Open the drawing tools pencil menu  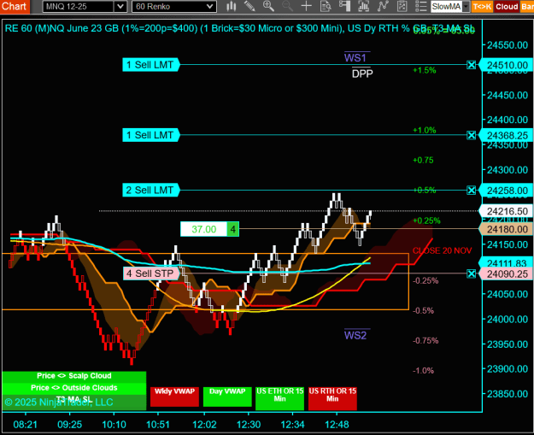pyautogui.click(x=249, y=6)
